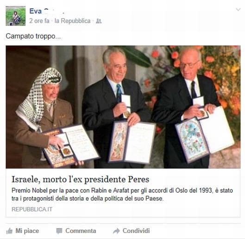Screen dimensions: 245x239
Task: Open headline 'Israele, morto l'ex presidente Peres'
Action: click(x=80, y=179)
